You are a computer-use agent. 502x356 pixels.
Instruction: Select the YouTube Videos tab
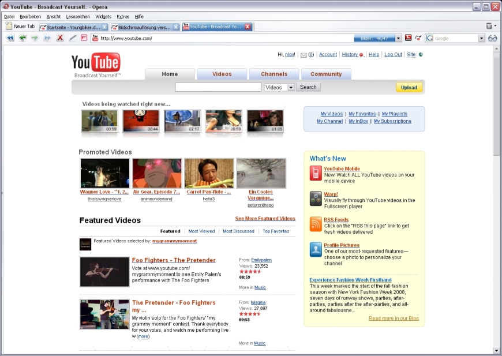click(x=222, y=74)
